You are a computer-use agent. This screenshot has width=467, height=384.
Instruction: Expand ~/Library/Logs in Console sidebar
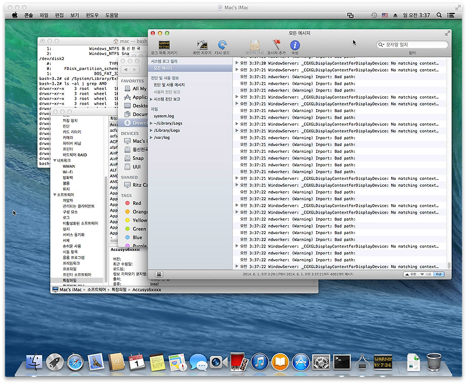pyautogui.click(x=151, y=123)
